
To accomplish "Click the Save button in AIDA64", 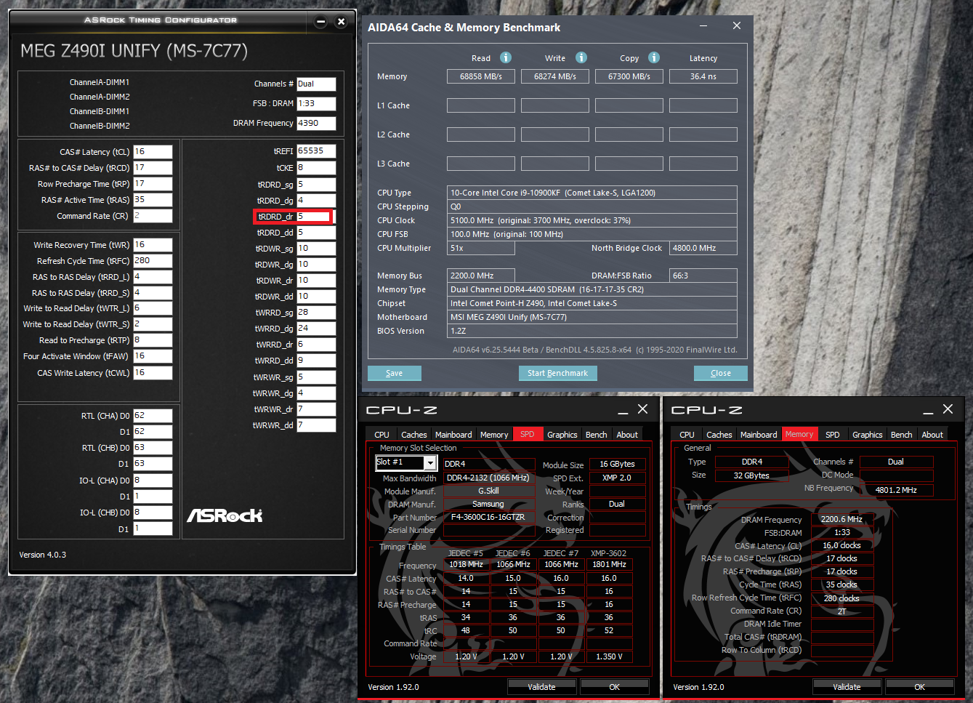I will (394, 373).
